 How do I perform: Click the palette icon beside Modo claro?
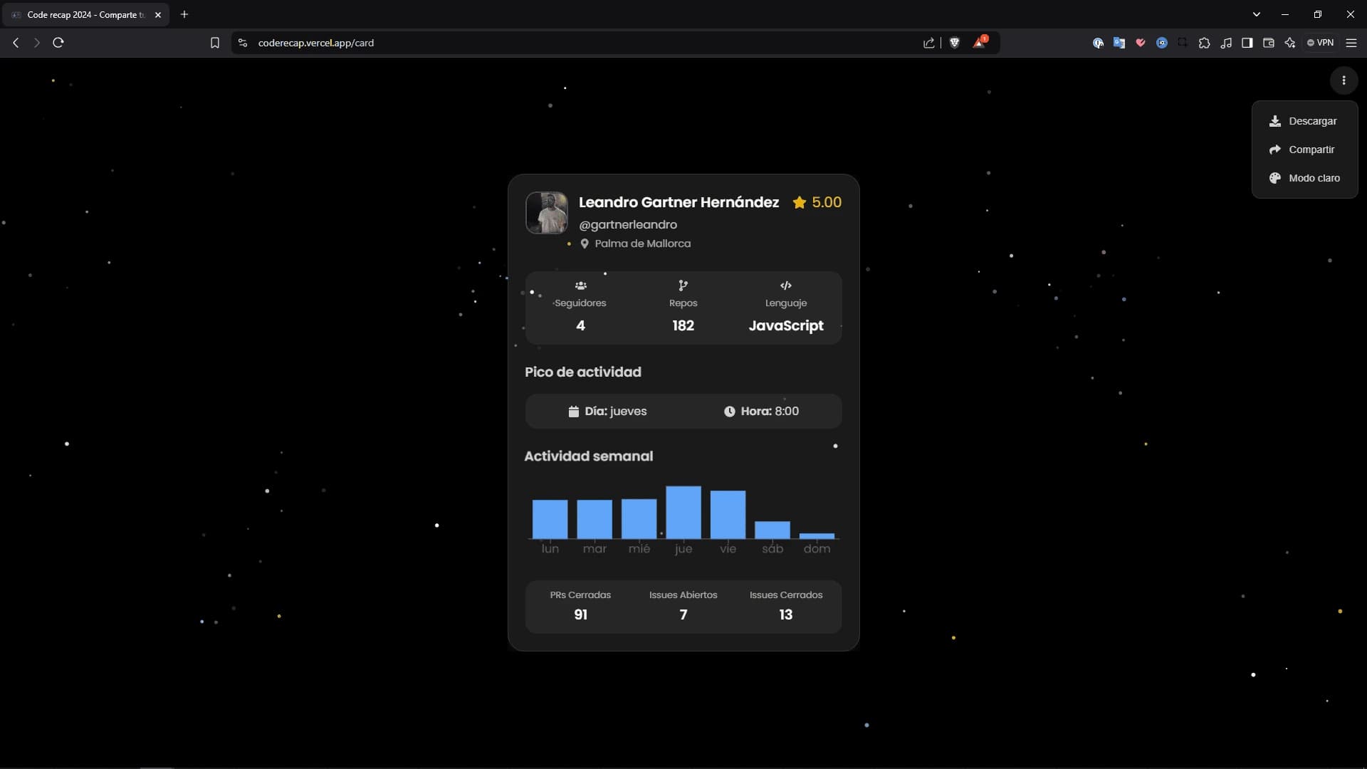[1274, 178]
